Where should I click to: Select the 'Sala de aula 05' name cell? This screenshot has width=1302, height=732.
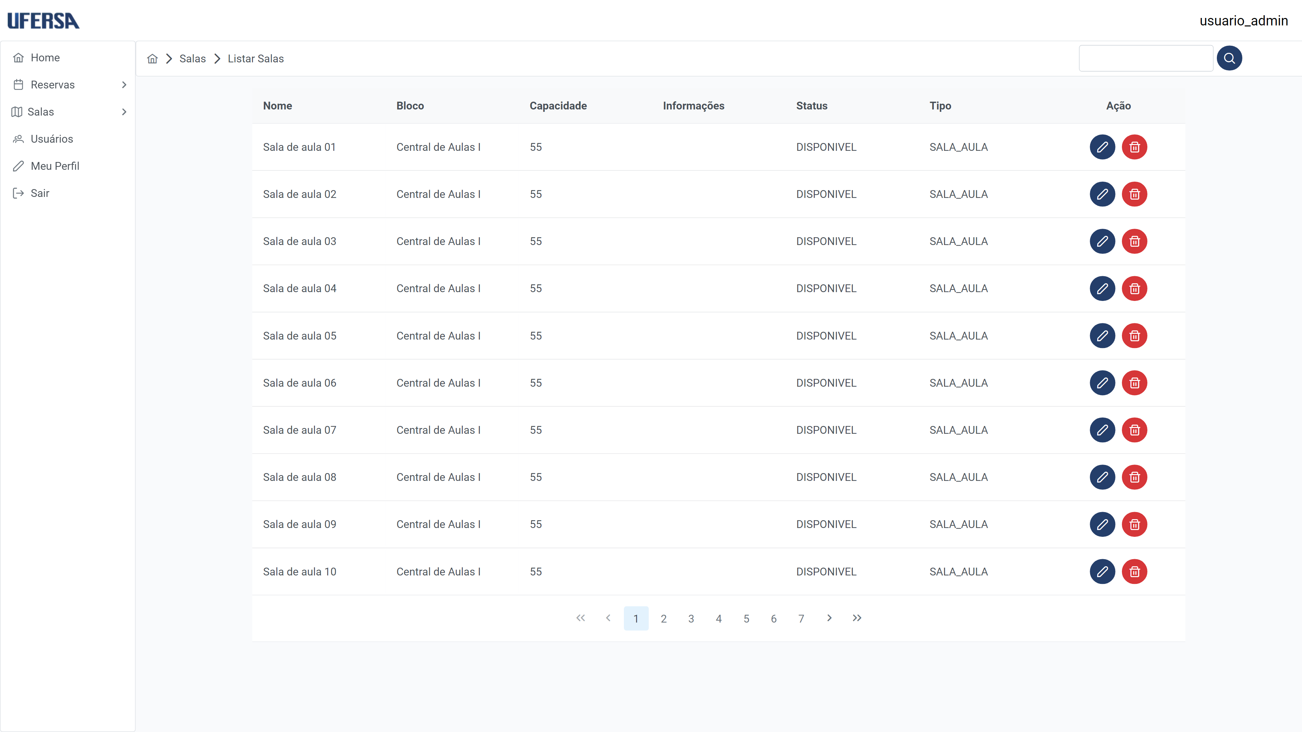click(299, 336)
